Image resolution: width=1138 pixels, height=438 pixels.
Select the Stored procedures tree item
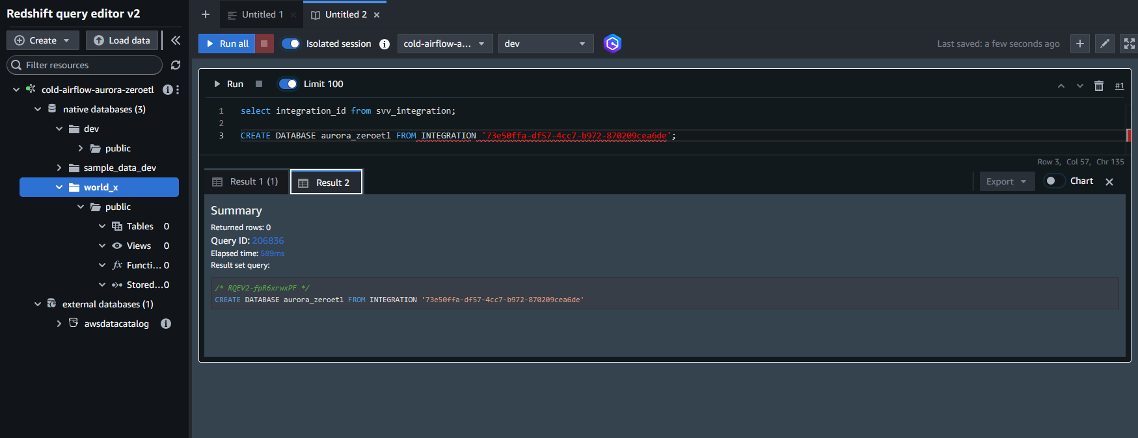144,285
